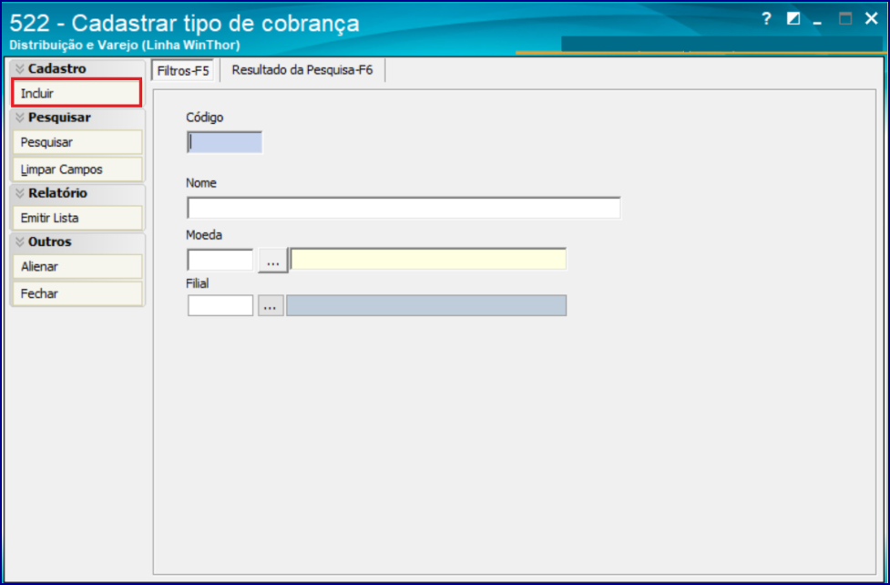Click the Incluir button

pyautogui.click(x=77, y=93)
